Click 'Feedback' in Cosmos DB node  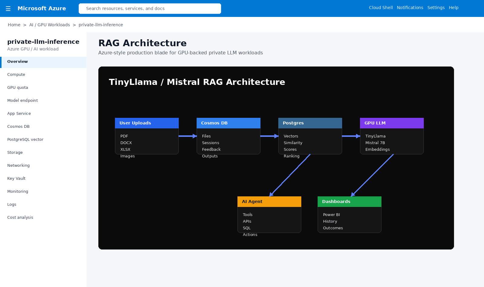point(211,150)
